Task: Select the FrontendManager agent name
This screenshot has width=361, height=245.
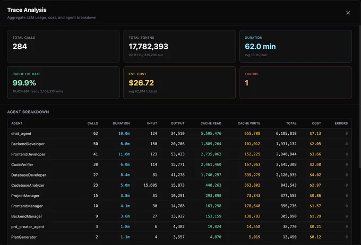Action: tap(27, 206)
